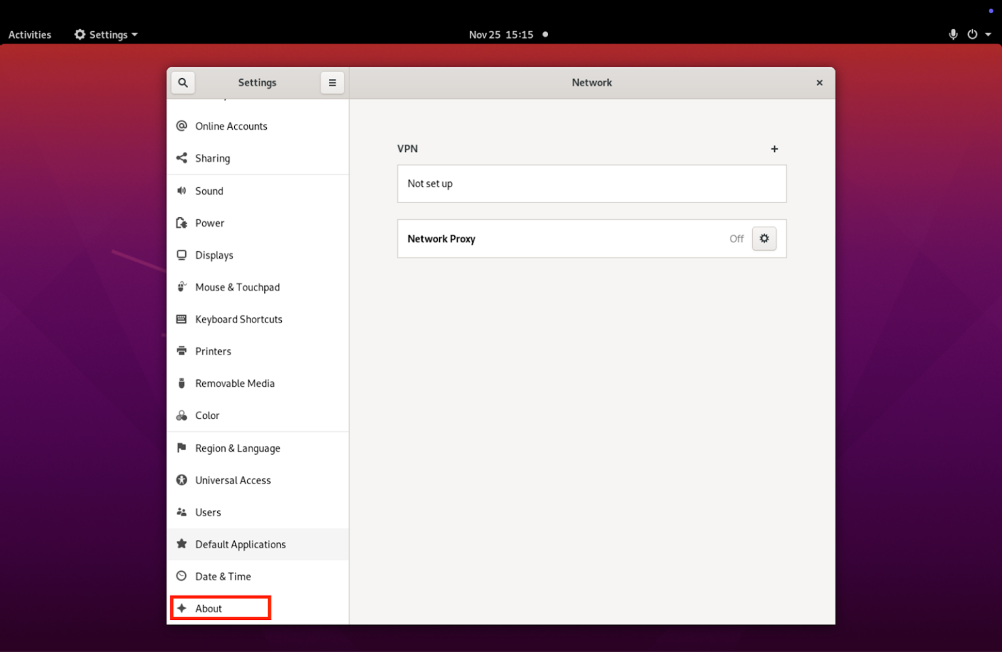1002x652 pixels.
Task: Click Nov 25 date in top bar
Action: tap(502, 34)
